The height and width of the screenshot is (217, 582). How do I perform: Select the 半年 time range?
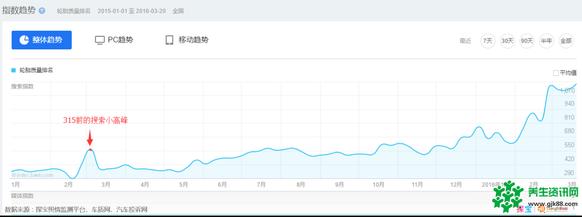tap(546, 41)
